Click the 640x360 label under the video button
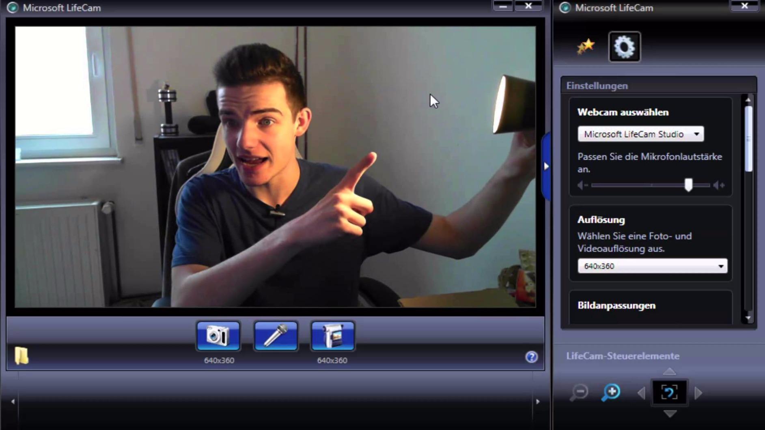 tap(332, 360)
